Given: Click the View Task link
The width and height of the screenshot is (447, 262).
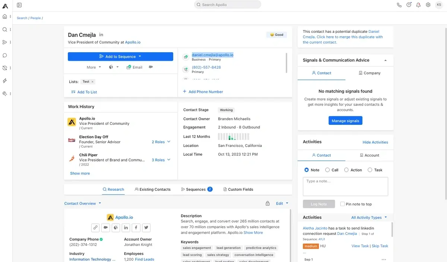Looking at the screenshot, I should [x=360, y=246].
